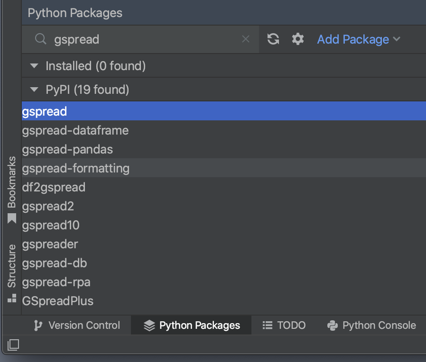Viewport: 426px width, 362px height.
Task: Clear the gspread search query
Action: [246, 39]
